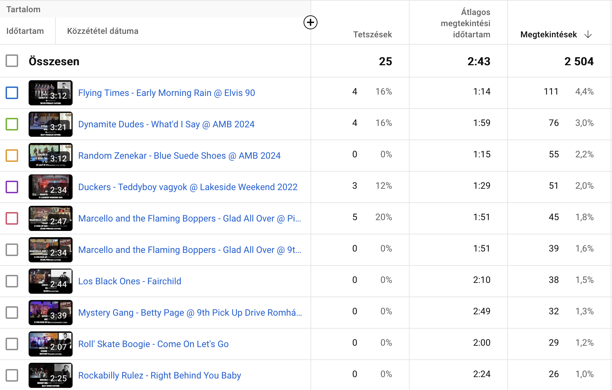Screen dimensions: 612x390
Task: Select the Közzététel dátuma tab
Action: (x=103, y=31)
